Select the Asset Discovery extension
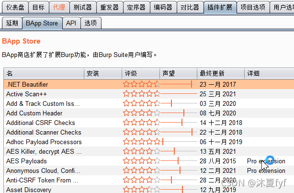The width and height of the screenshot is (294, 193). pos(149,189)
